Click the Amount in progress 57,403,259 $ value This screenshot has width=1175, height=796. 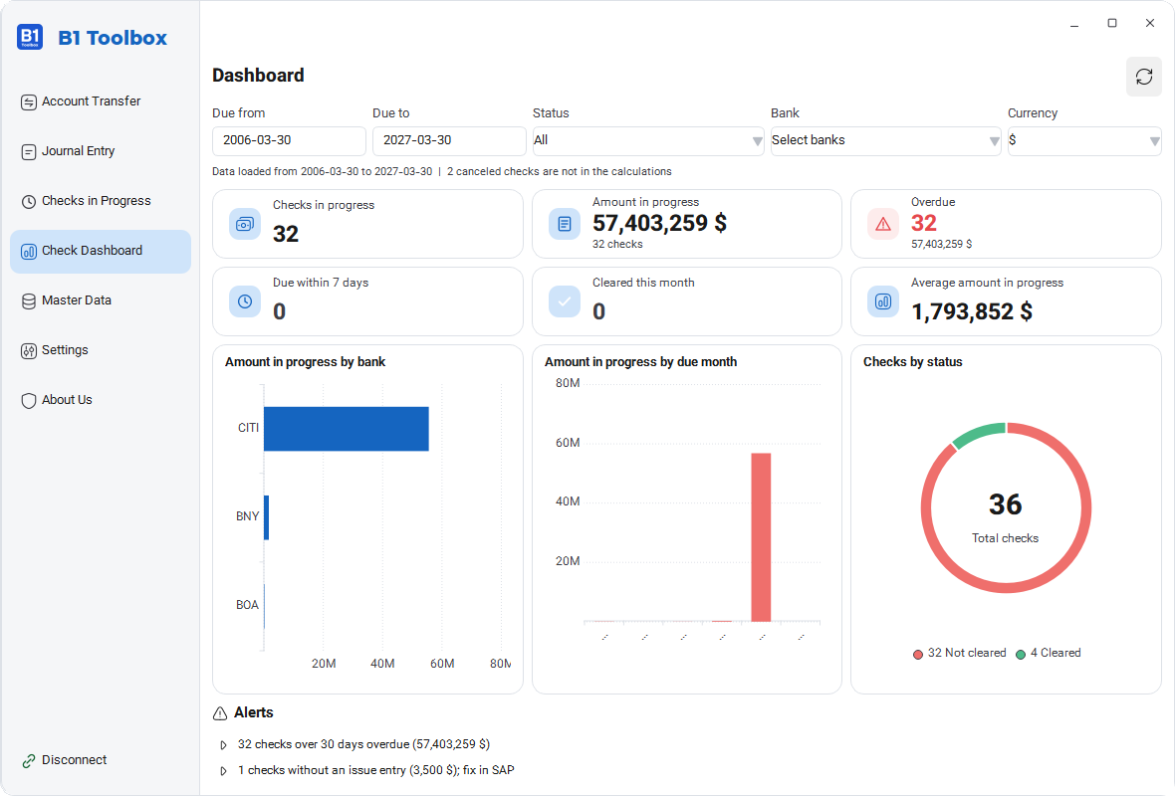pyautogui.click(x=659, y=223)
